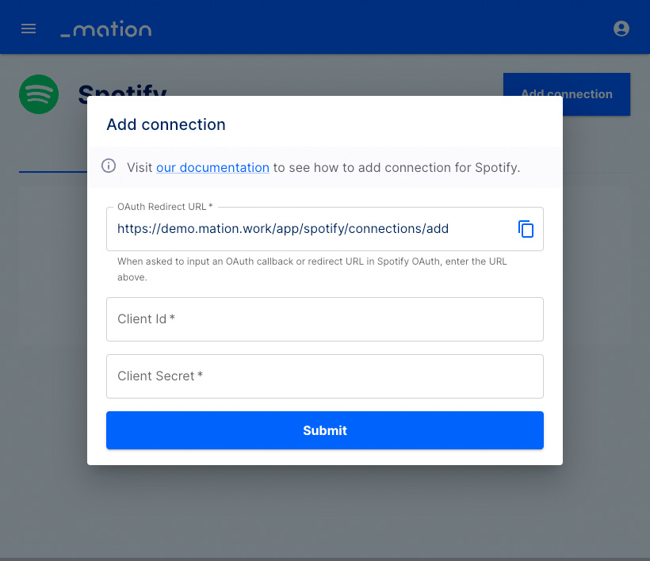Open the hamburger navigation menu
650x561 pixels.
(29, 29)
